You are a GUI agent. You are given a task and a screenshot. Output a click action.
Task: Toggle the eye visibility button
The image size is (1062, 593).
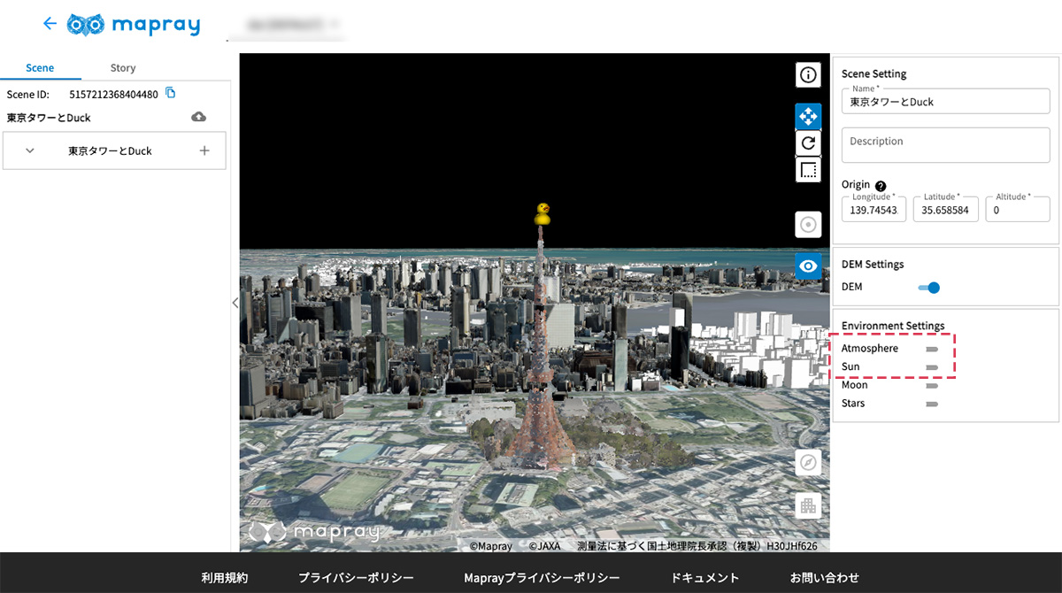point(808,266)
